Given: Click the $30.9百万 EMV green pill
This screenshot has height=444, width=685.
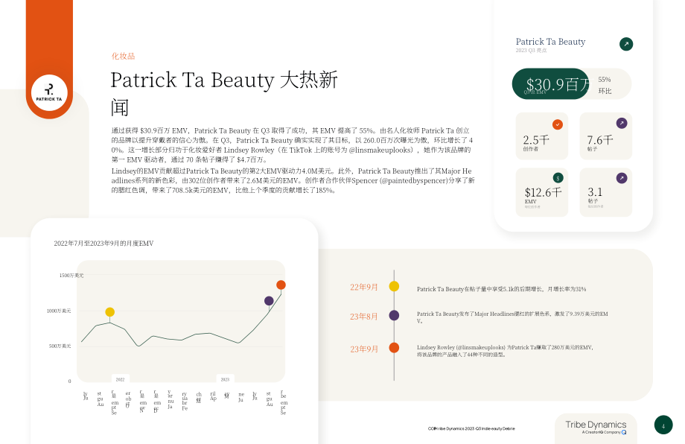Looking at the screenshot, I should (551, 83).
